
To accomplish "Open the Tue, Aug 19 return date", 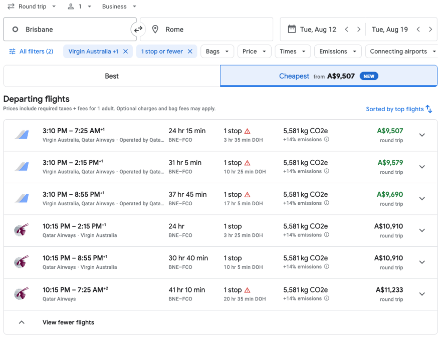I will point(389,29).
